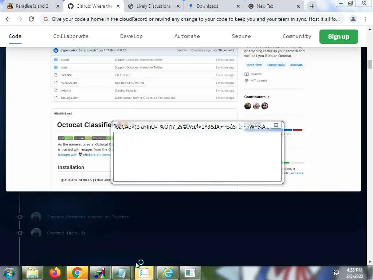
Task: Click the tensorflowjs topic tag
Action: (x=276, y=65)
